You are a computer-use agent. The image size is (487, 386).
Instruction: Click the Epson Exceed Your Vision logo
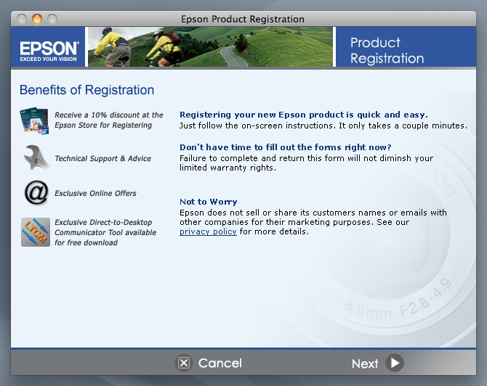[48, 48]
